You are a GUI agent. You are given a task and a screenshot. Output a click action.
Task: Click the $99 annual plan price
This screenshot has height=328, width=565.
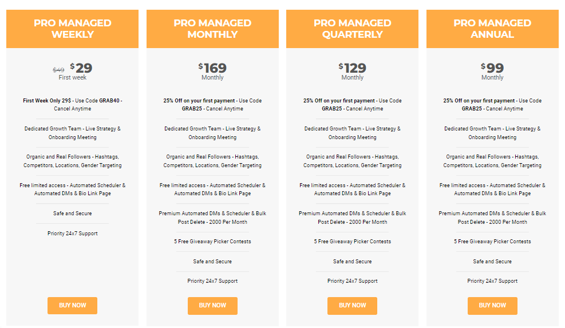pos(492,68)
